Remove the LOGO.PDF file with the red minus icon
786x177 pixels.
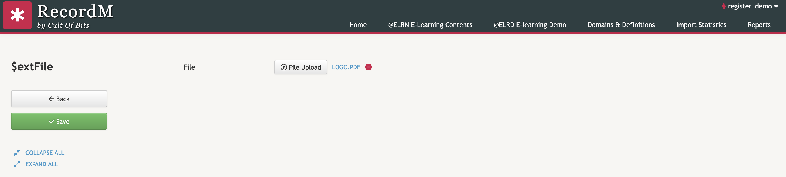pos(368,67)
